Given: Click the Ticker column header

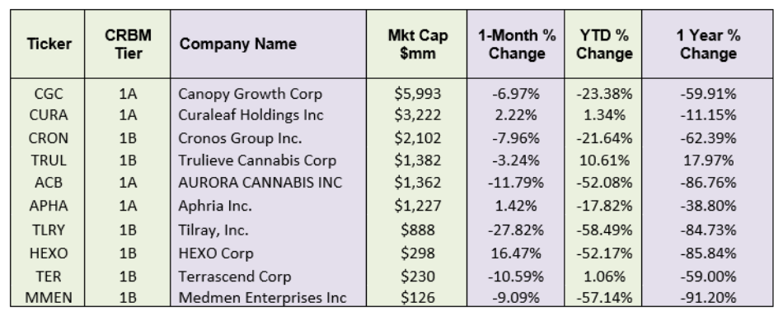Looking at the screenshot, I should coord(49,44).
